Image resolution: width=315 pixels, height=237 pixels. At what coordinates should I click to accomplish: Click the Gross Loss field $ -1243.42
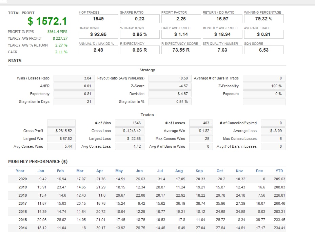(x=130, y=131)
